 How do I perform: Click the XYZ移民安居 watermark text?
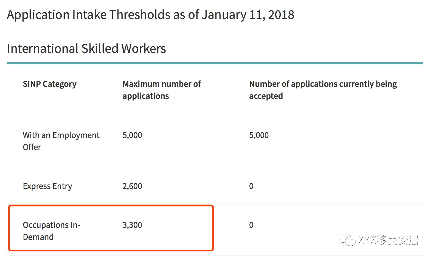(x=388, y=240)
